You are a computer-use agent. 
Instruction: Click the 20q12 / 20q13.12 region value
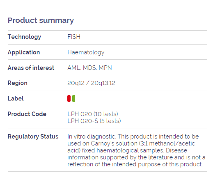(91, 83)
